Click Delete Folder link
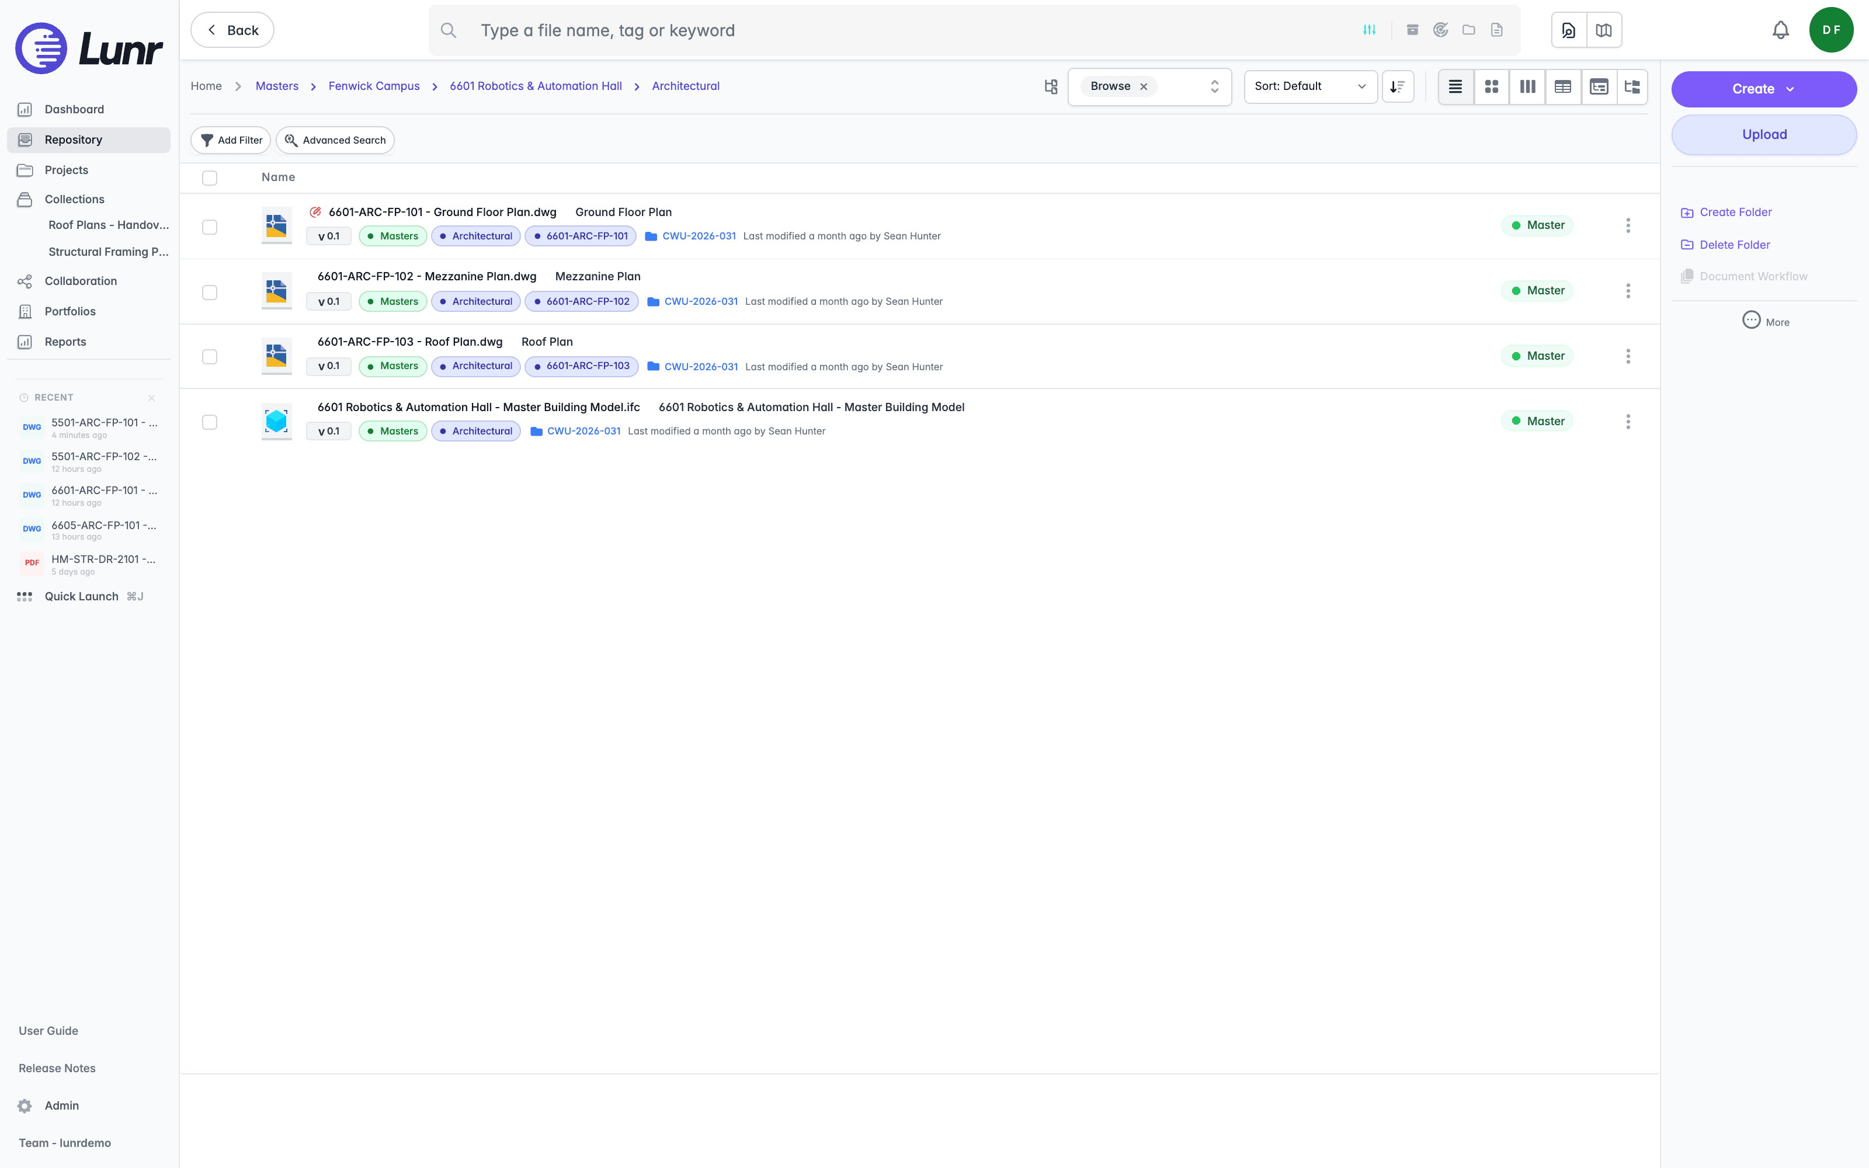This screenshot has height=1168, width=1869. (1726, 245)
